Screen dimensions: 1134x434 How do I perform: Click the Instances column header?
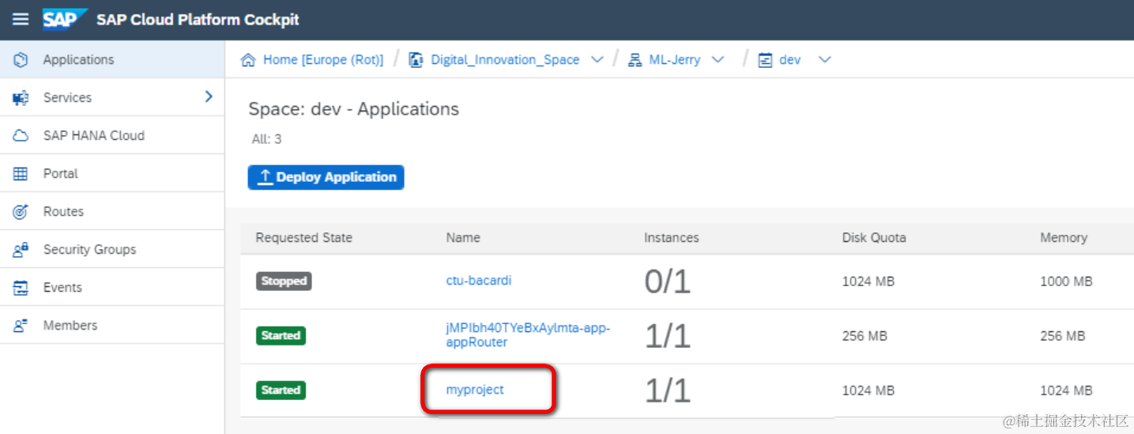(672, 237)
